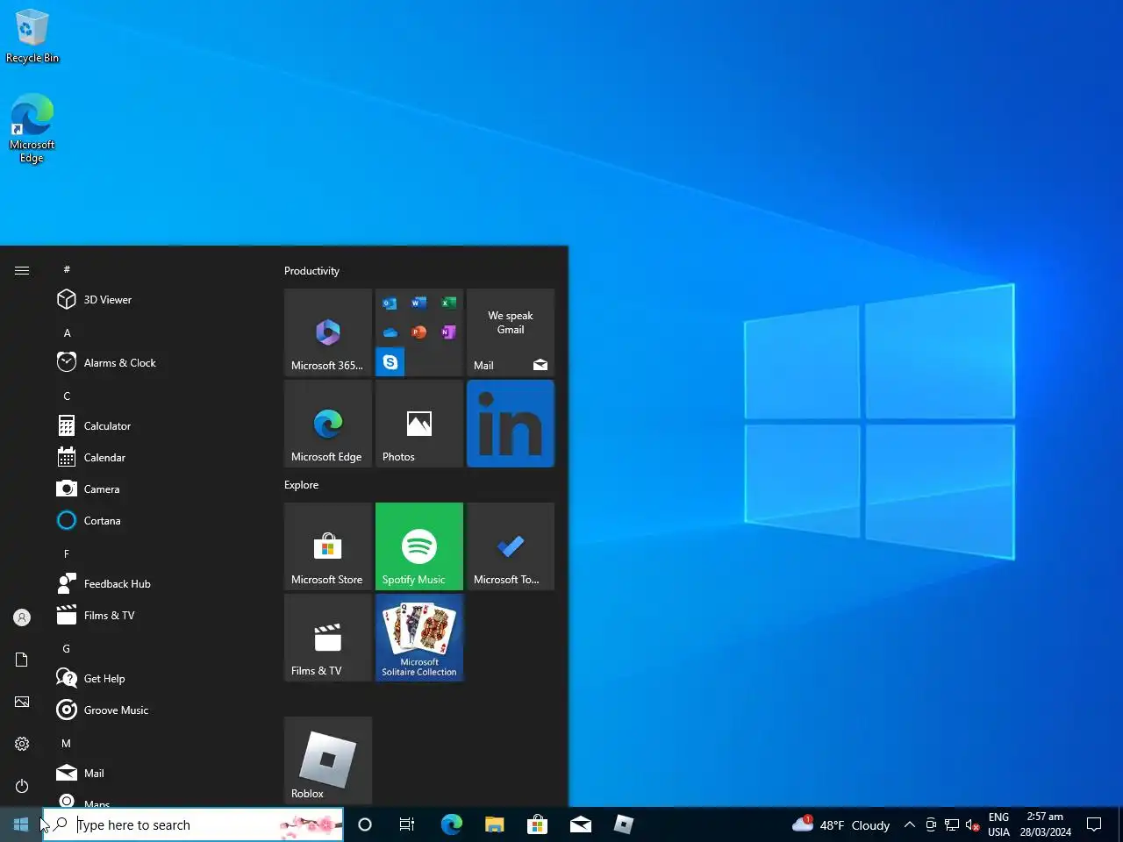Open the Photos tile

click(419, 424)
